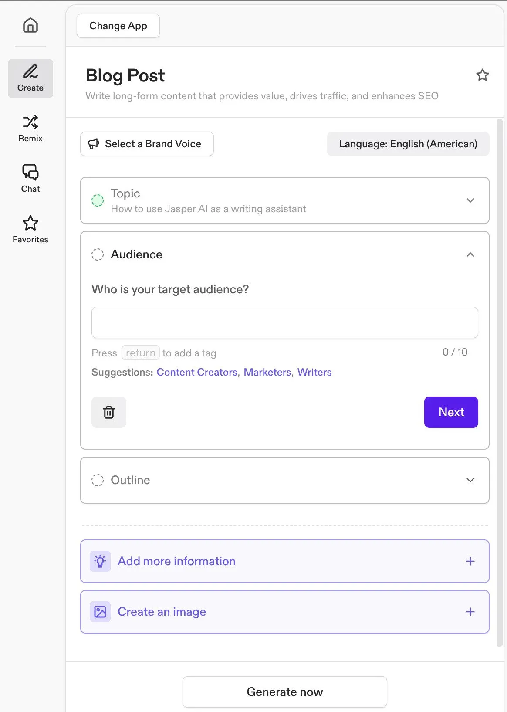Delete audience section with trash icon
Image resolution: width=507 pixels, height=712 pixels.
[109, 412]
